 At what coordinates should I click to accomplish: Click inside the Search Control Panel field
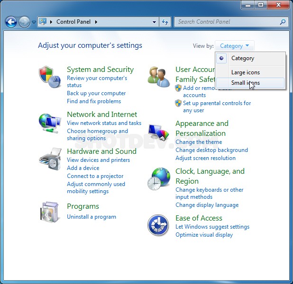tap(228, 22)
